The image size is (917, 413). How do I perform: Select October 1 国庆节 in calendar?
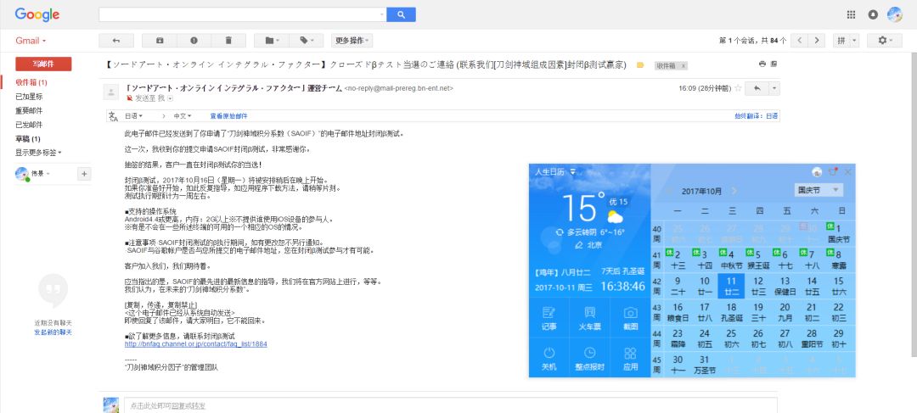point(839,233)
